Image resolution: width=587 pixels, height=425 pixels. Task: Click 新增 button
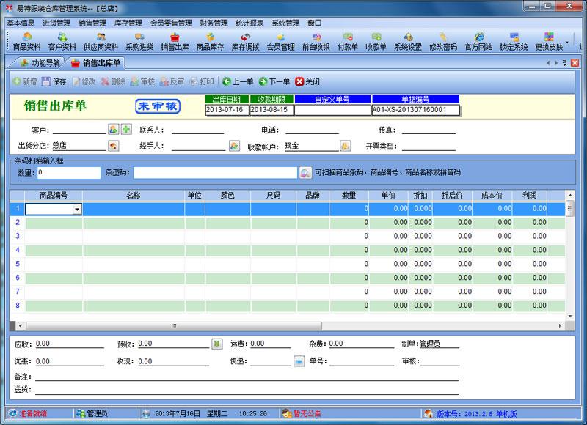25,81
